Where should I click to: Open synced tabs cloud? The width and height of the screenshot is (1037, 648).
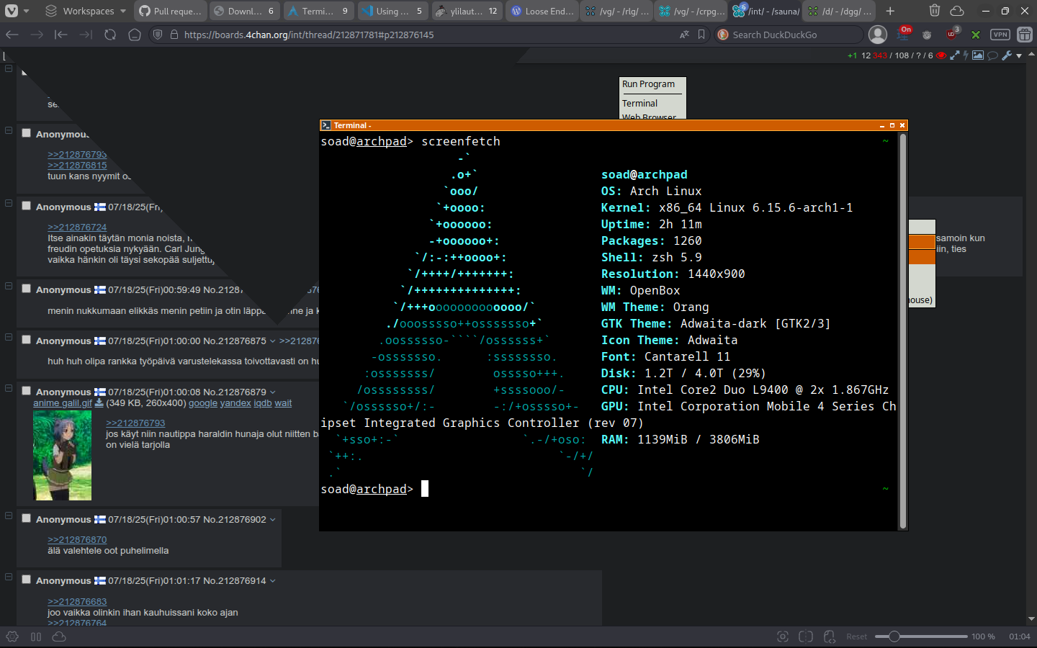point(957,11)
